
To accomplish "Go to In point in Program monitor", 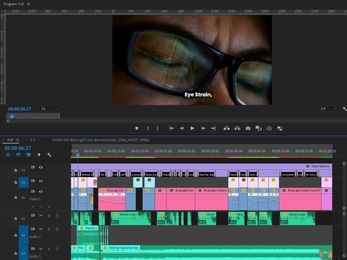I will (x=171, y=128).
